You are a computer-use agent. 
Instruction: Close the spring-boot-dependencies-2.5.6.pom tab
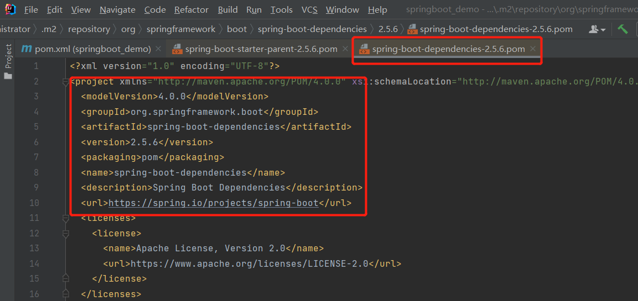(533, 49)
